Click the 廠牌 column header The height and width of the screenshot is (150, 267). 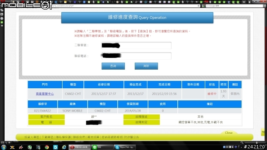coord(73,104)
